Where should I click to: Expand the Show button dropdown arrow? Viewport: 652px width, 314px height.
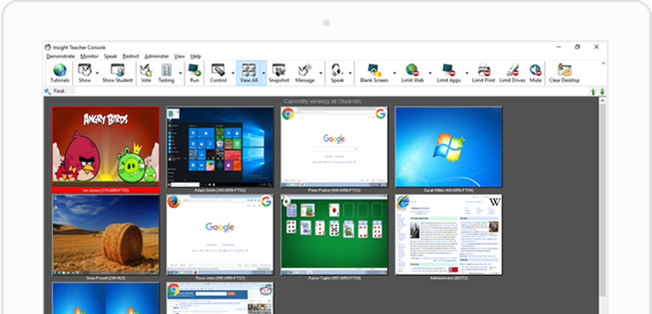[97, 73]
